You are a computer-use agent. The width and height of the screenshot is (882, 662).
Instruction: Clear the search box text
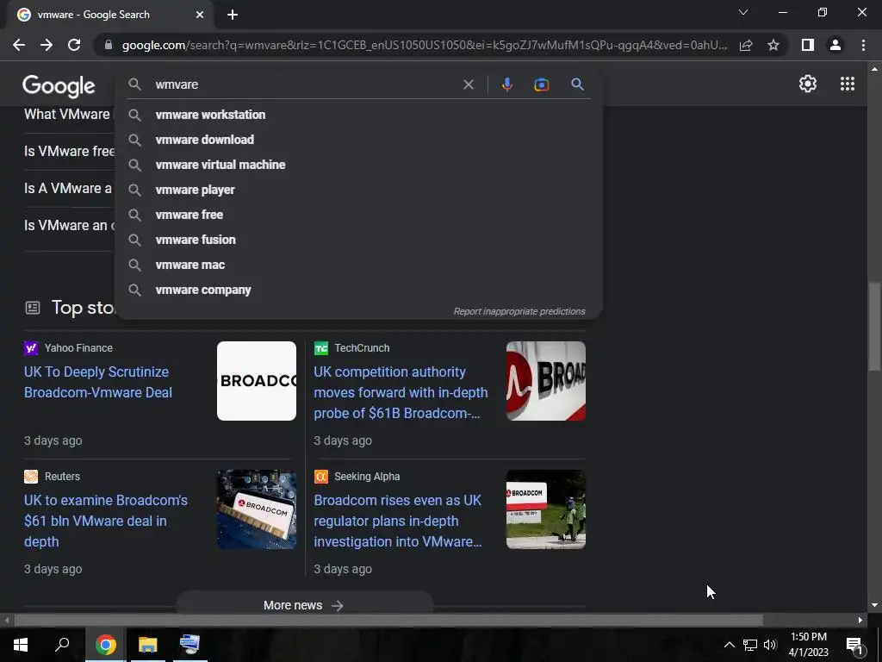click(468, 84)
